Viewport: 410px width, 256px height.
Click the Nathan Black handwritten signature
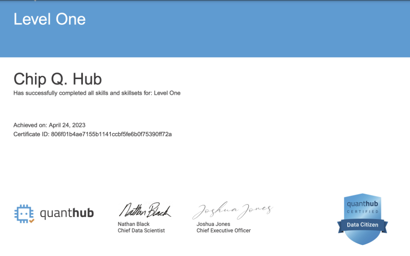[x=144, y=211]
